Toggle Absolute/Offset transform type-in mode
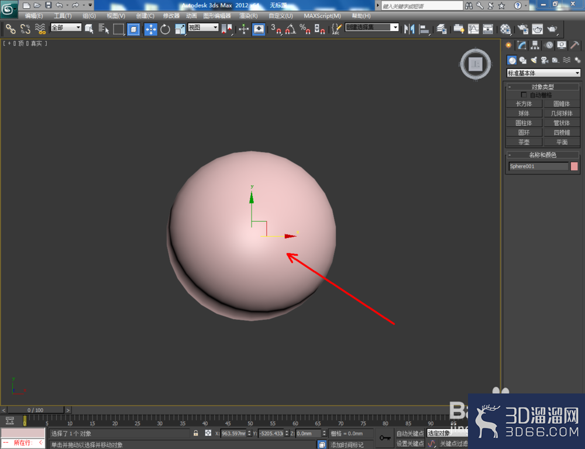585x449 pixels. point(208,433)
